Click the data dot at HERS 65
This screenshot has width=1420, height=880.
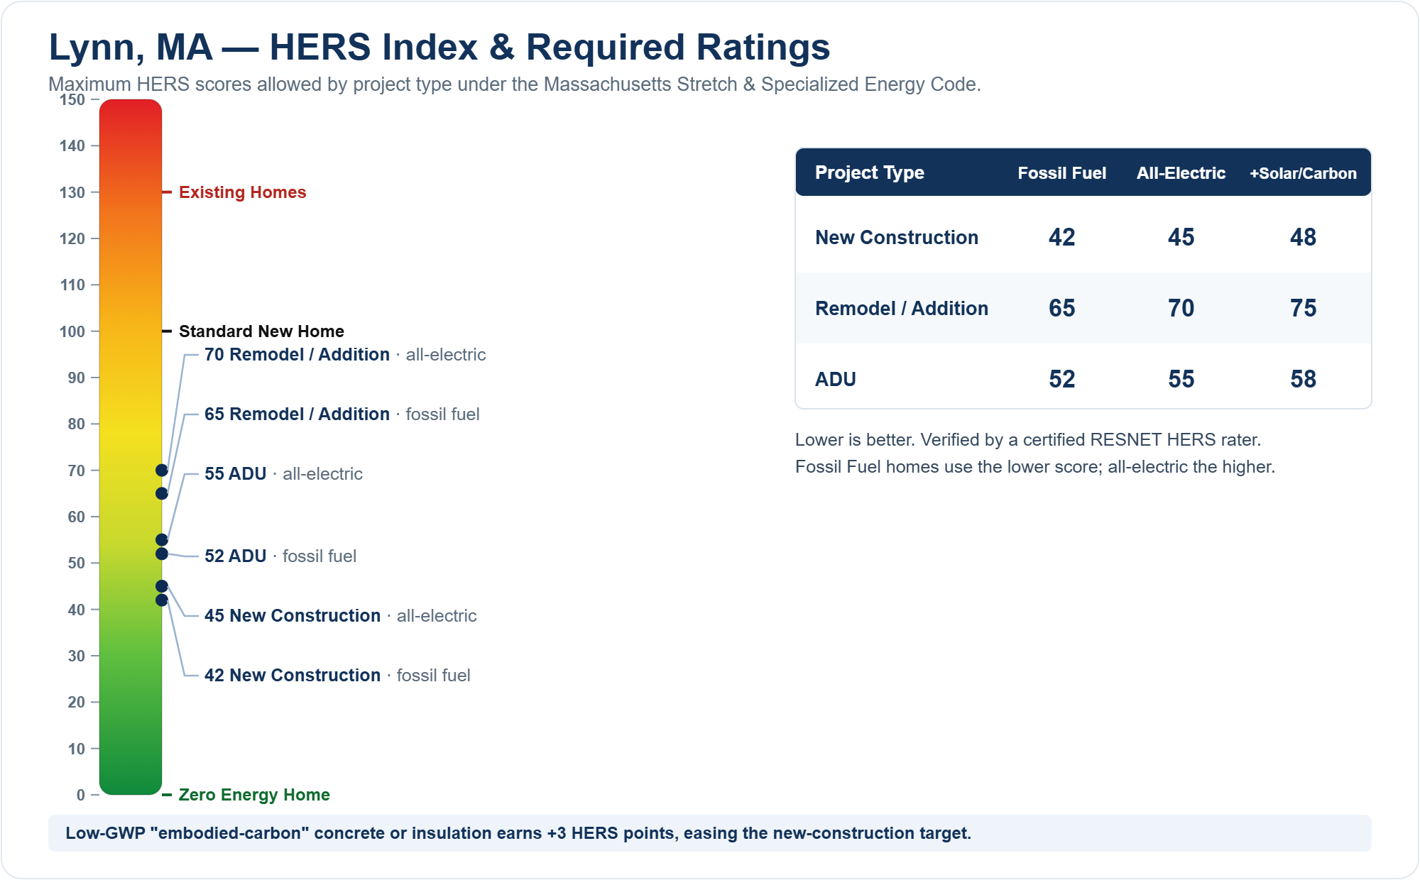point(162,493)
